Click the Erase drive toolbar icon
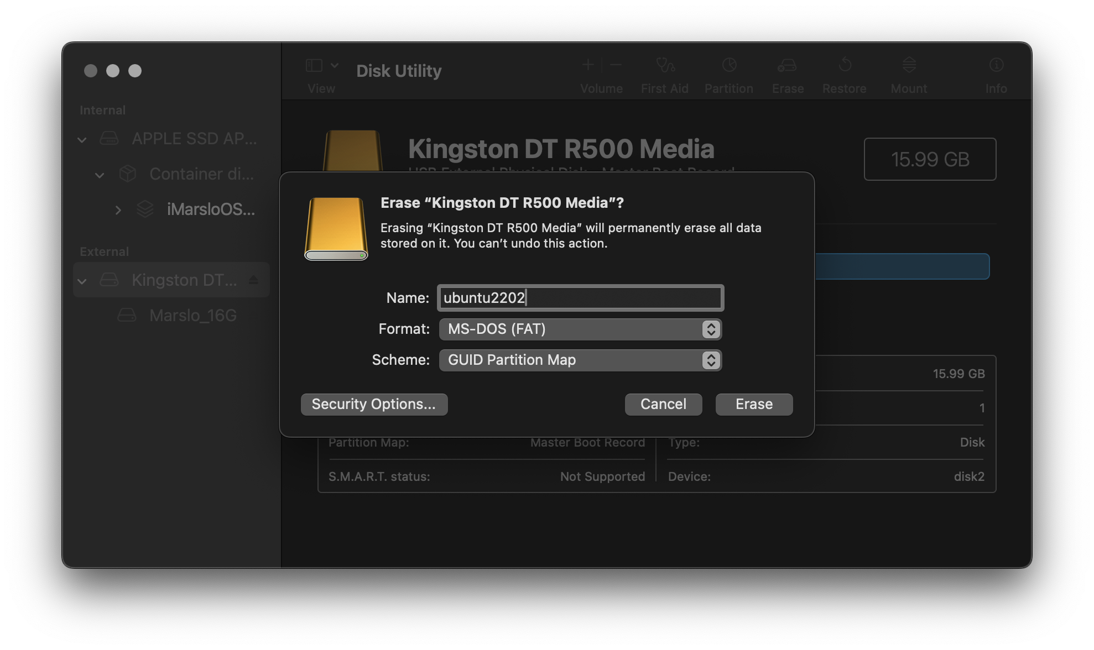1094x650 pixels. (x=787, y=65)
